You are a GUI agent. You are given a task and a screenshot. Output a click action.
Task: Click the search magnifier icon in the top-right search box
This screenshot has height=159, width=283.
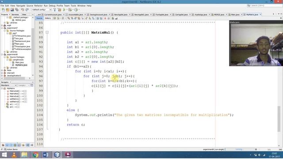(x=249, y=6)
